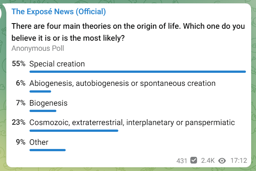Click the Anonymous Poll label
This screenshot has height=171, width=256.
38,48
